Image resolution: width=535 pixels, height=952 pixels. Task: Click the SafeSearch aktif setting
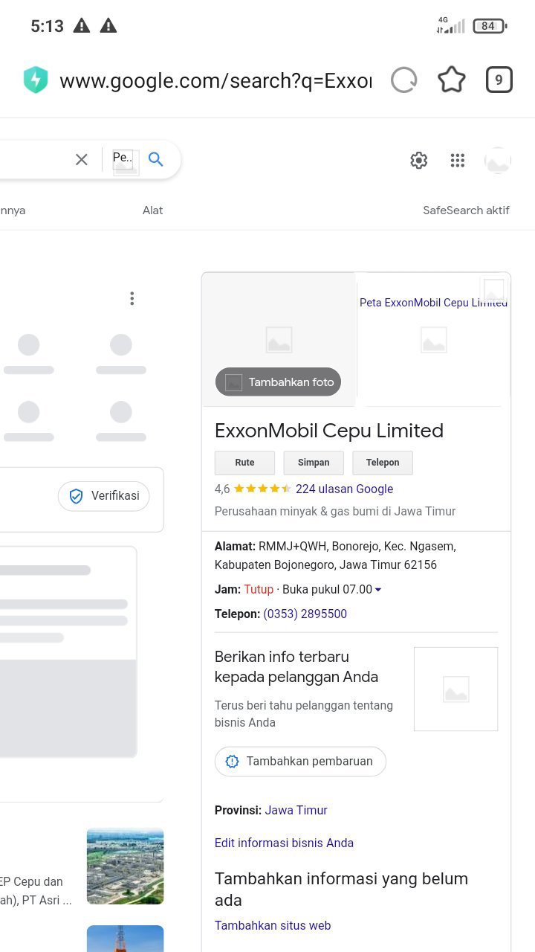(466, 210)
